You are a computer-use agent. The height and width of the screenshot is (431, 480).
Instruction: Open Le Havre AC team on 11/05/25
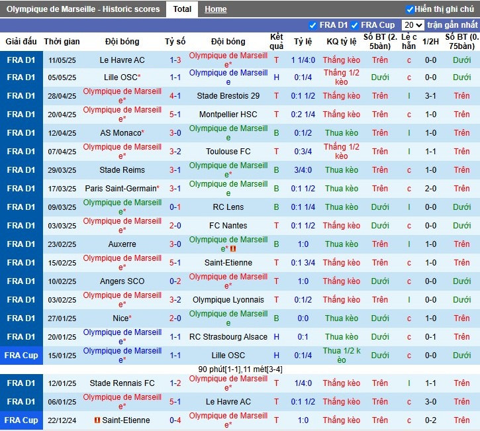pyautogui.click(x=122, y=60)
